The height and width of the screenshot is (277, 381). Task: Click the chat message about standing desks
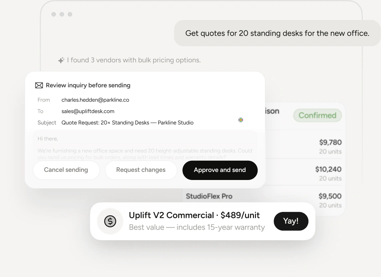[x=277, y=33]
